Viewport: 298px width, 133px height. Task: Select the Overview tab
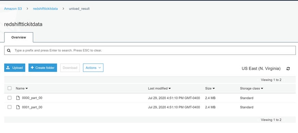click(x=19, y=37)
